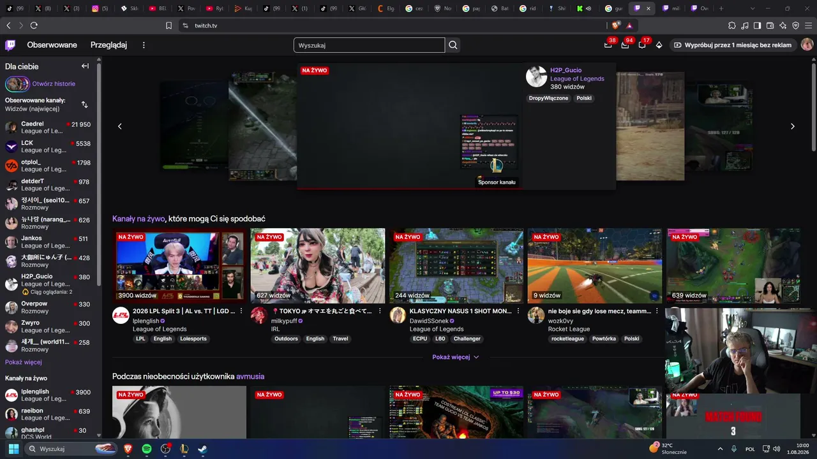Open the user profile avatar menu

(x=807, y=45)
